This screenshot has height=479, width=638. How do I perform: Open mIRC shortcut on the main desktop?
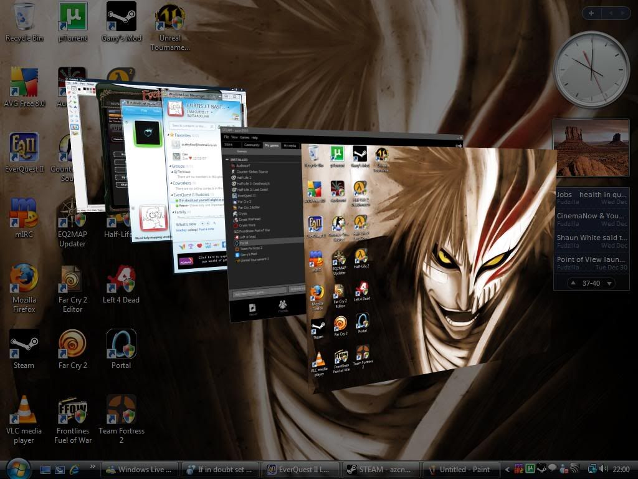click(24, 218)
